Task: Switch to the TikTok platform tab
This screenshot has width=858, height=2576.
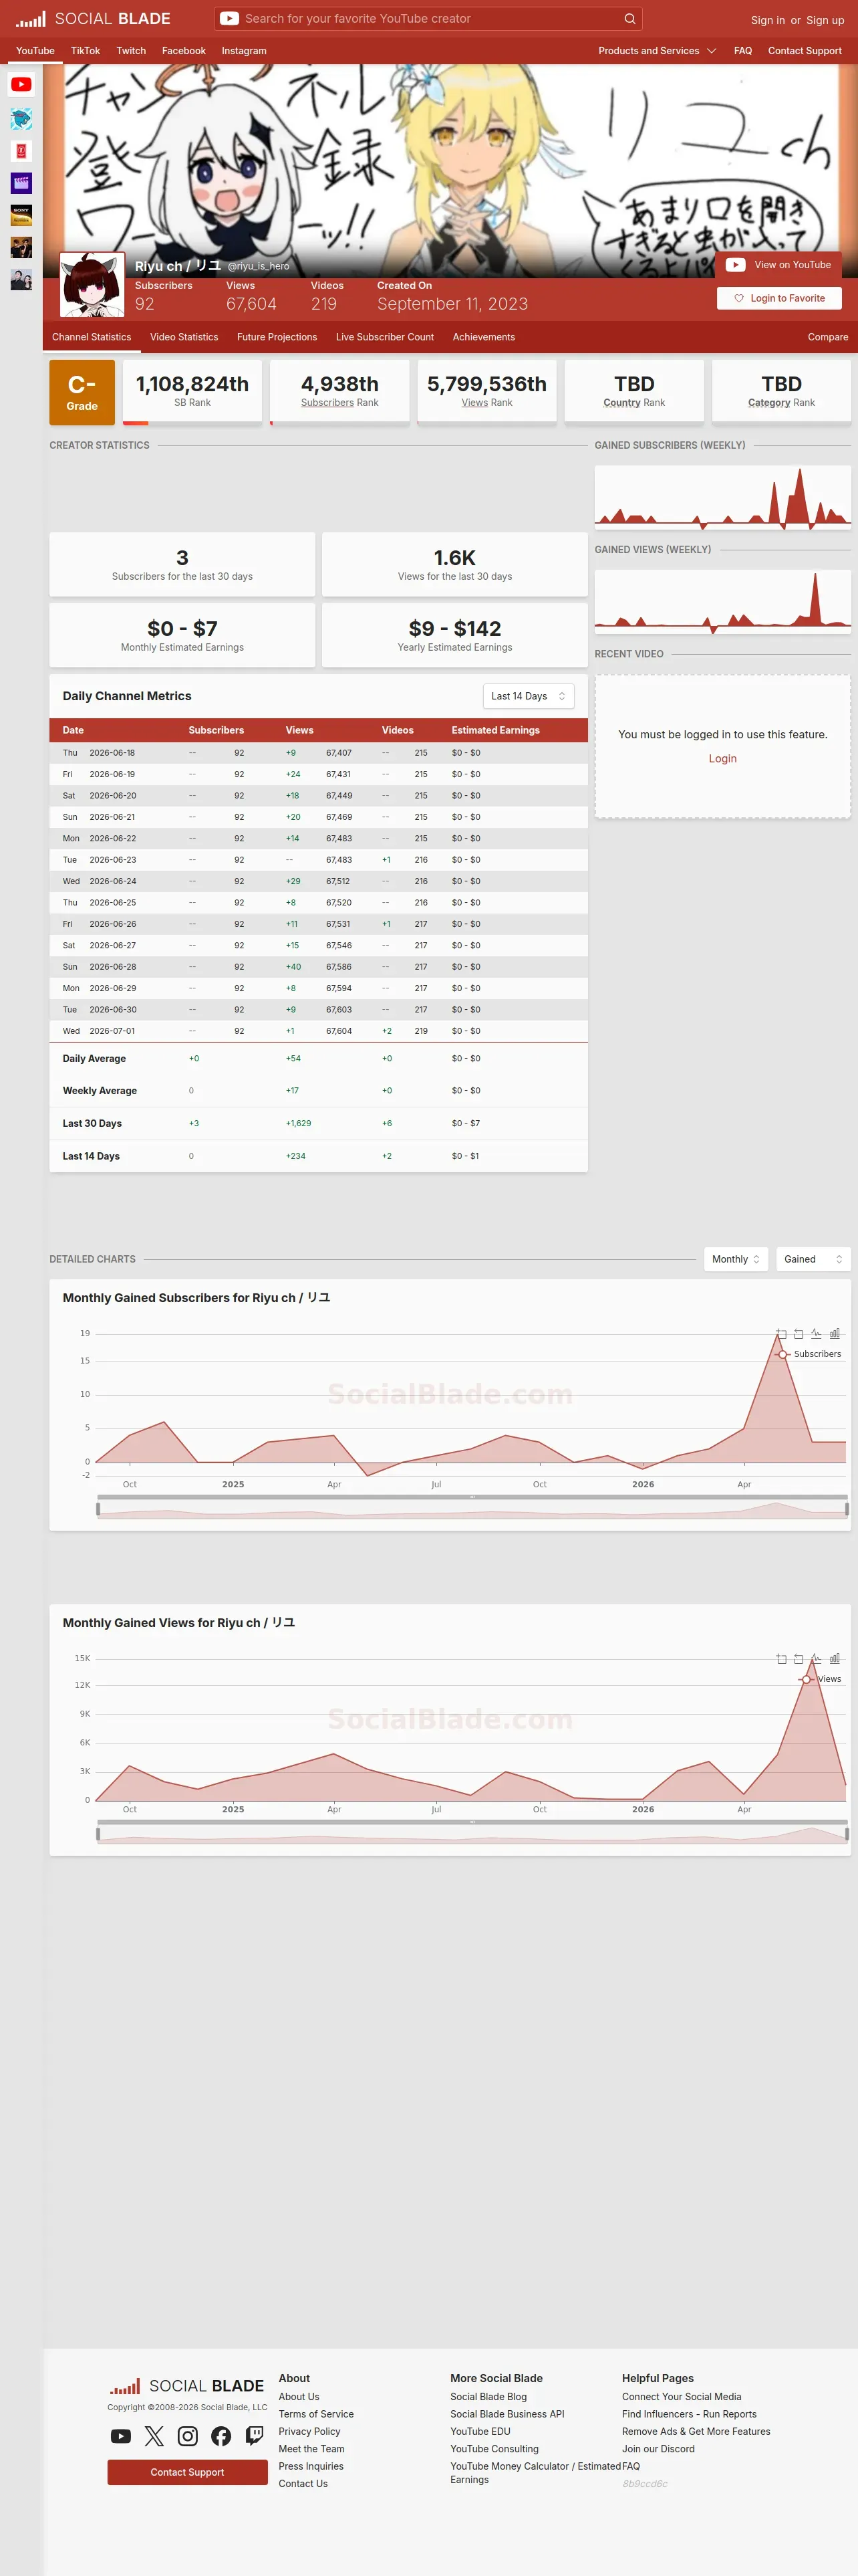Action: (85, 51)
